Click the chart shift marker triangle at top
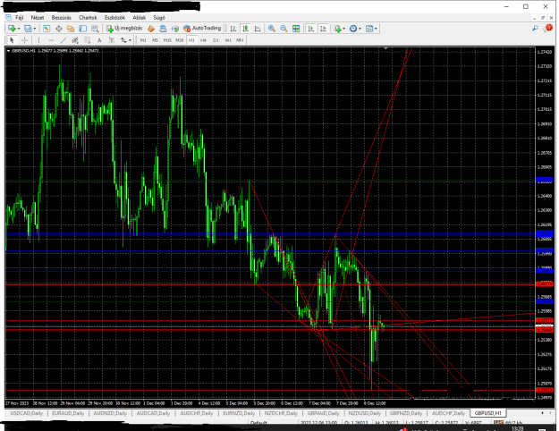The image size is (559, 431). point(385,48)
